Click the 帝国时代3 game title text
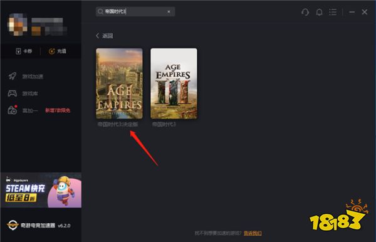This screenshot has height=242, width=376. pyautogui.click(x=164, y=124)
